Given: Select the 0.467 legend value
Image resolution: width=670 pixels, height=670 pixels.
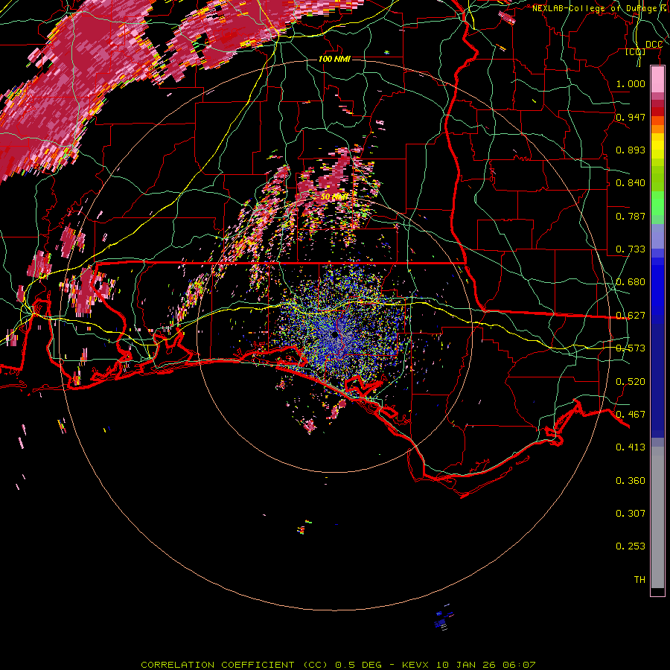Looking at the screenshot, I should pyautogui.click(x=631, y=415).
